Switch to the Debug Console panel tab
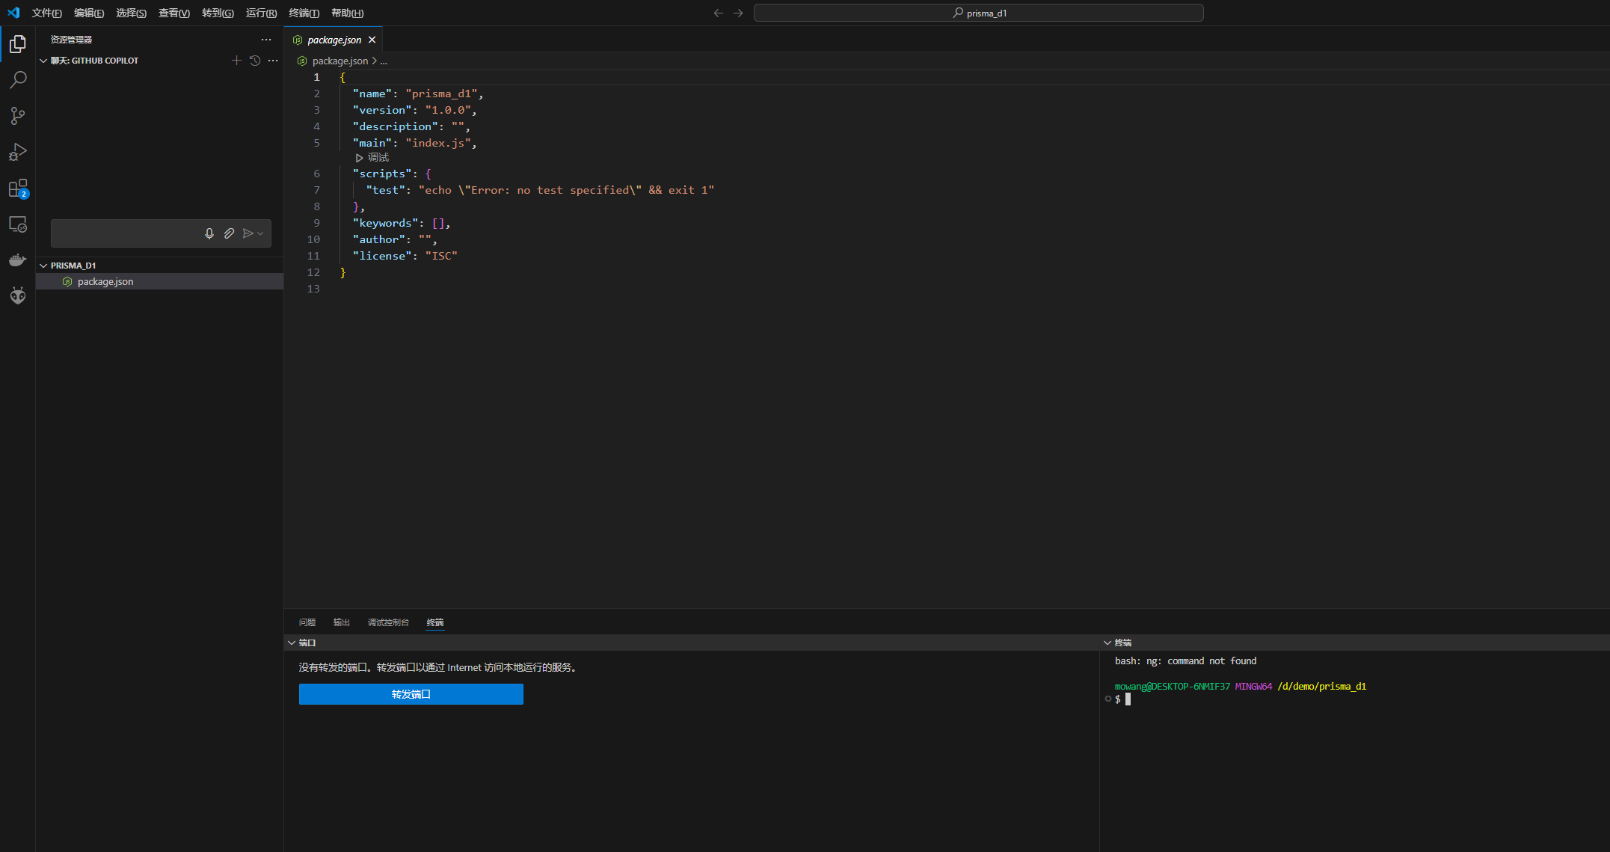The width and height of the screenshot is (1610, 852). [388, 622]
